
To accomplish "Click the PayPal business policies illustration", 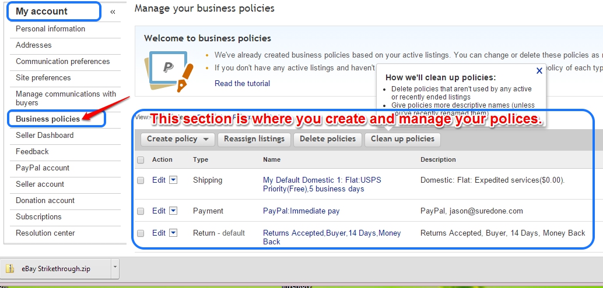I will pos(169,72).
